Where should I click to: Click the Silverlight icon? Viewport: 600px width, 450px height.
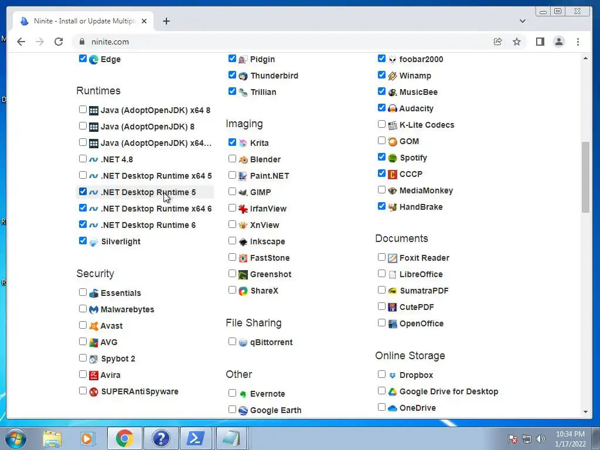pyautogui.click(x=94, y=242)
